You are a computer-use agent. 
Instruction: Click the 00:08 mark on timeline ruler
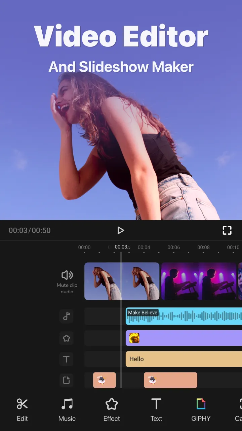pos(203,247)
